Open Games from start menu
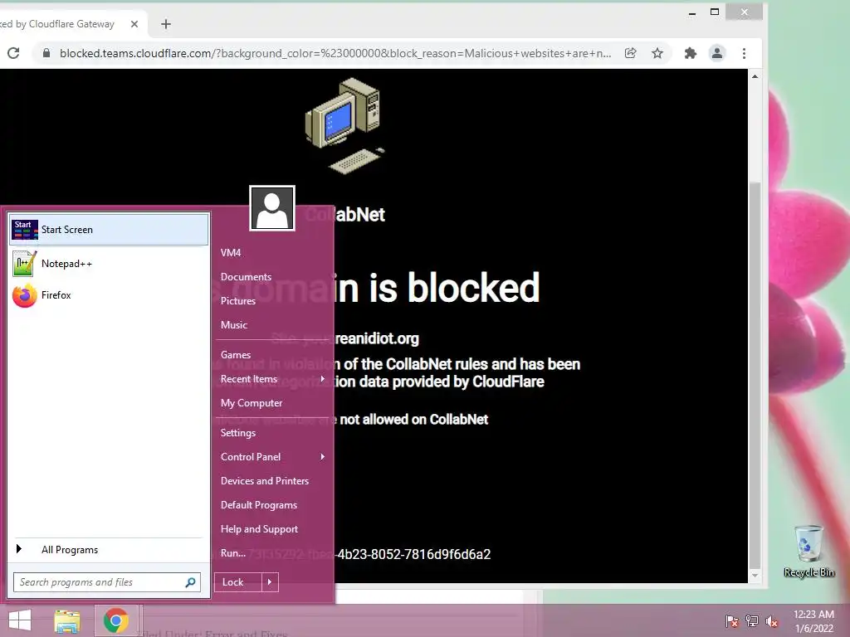Viewport: 850px width, 637px height. [236, 355]
